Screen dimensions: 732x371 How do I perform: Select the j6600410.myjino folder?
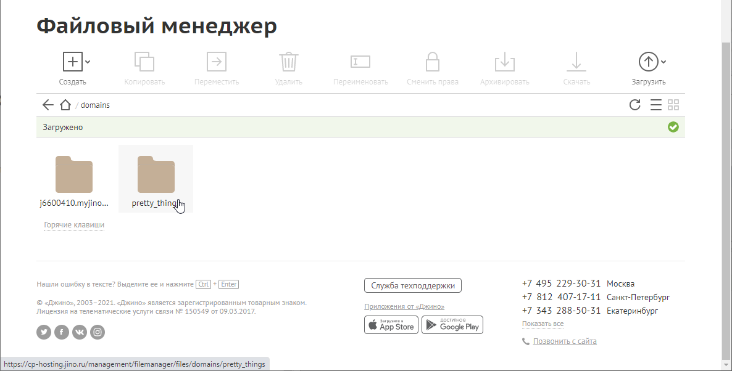click(x=74, y=174)
